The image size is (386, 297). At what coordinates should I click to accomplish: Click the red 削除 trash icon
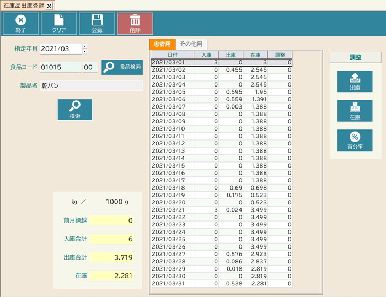point(135,23)
